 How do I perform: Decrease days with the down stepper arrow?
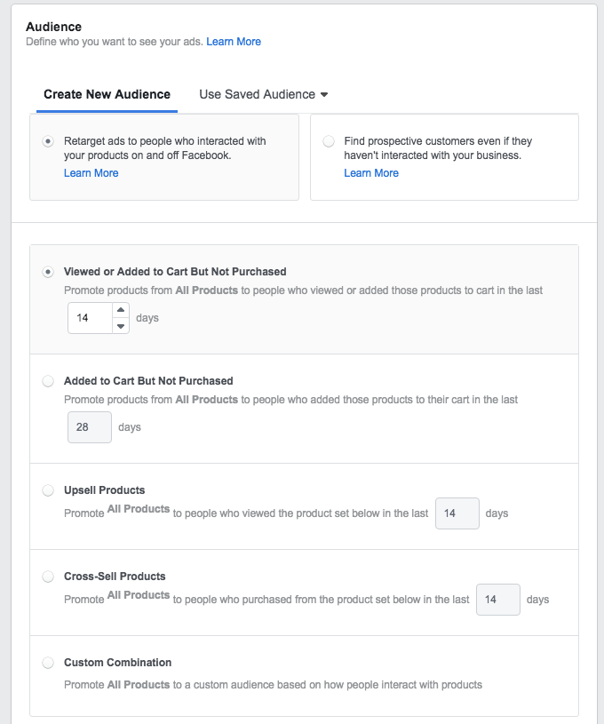click(121, 325)
